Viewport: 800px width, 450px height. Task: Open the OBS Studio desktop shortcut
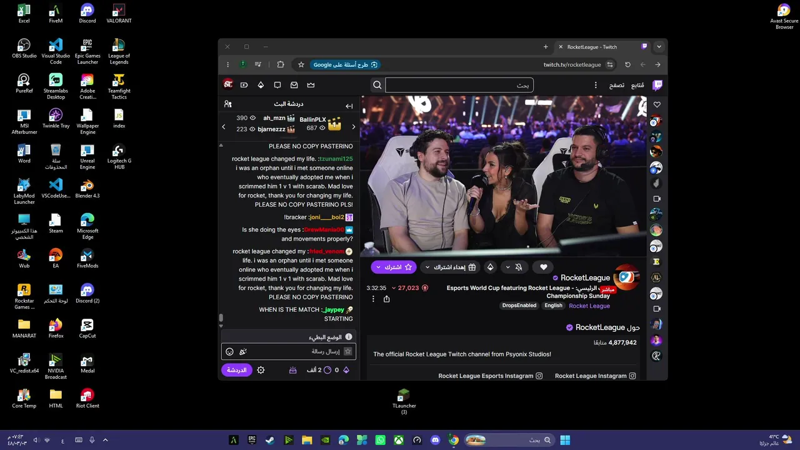click(x=24, y=48)
